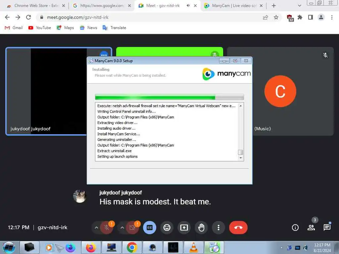
Task: Click scroll up arrow in install log
Action: pos(240,106)
